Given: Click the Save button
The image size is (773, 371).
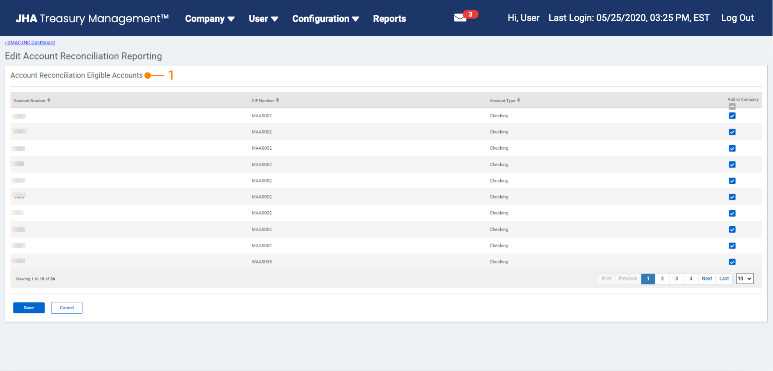Looking at the screenshot, I should [29, 308].
